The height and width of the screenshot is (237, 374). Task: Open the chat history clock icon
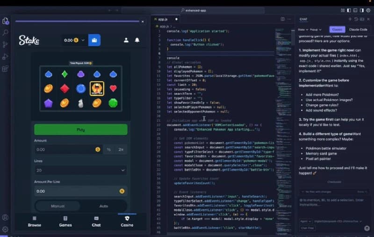point(356,19)
